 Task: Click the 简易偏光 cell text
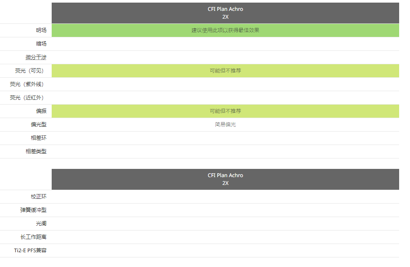[225, 125]
